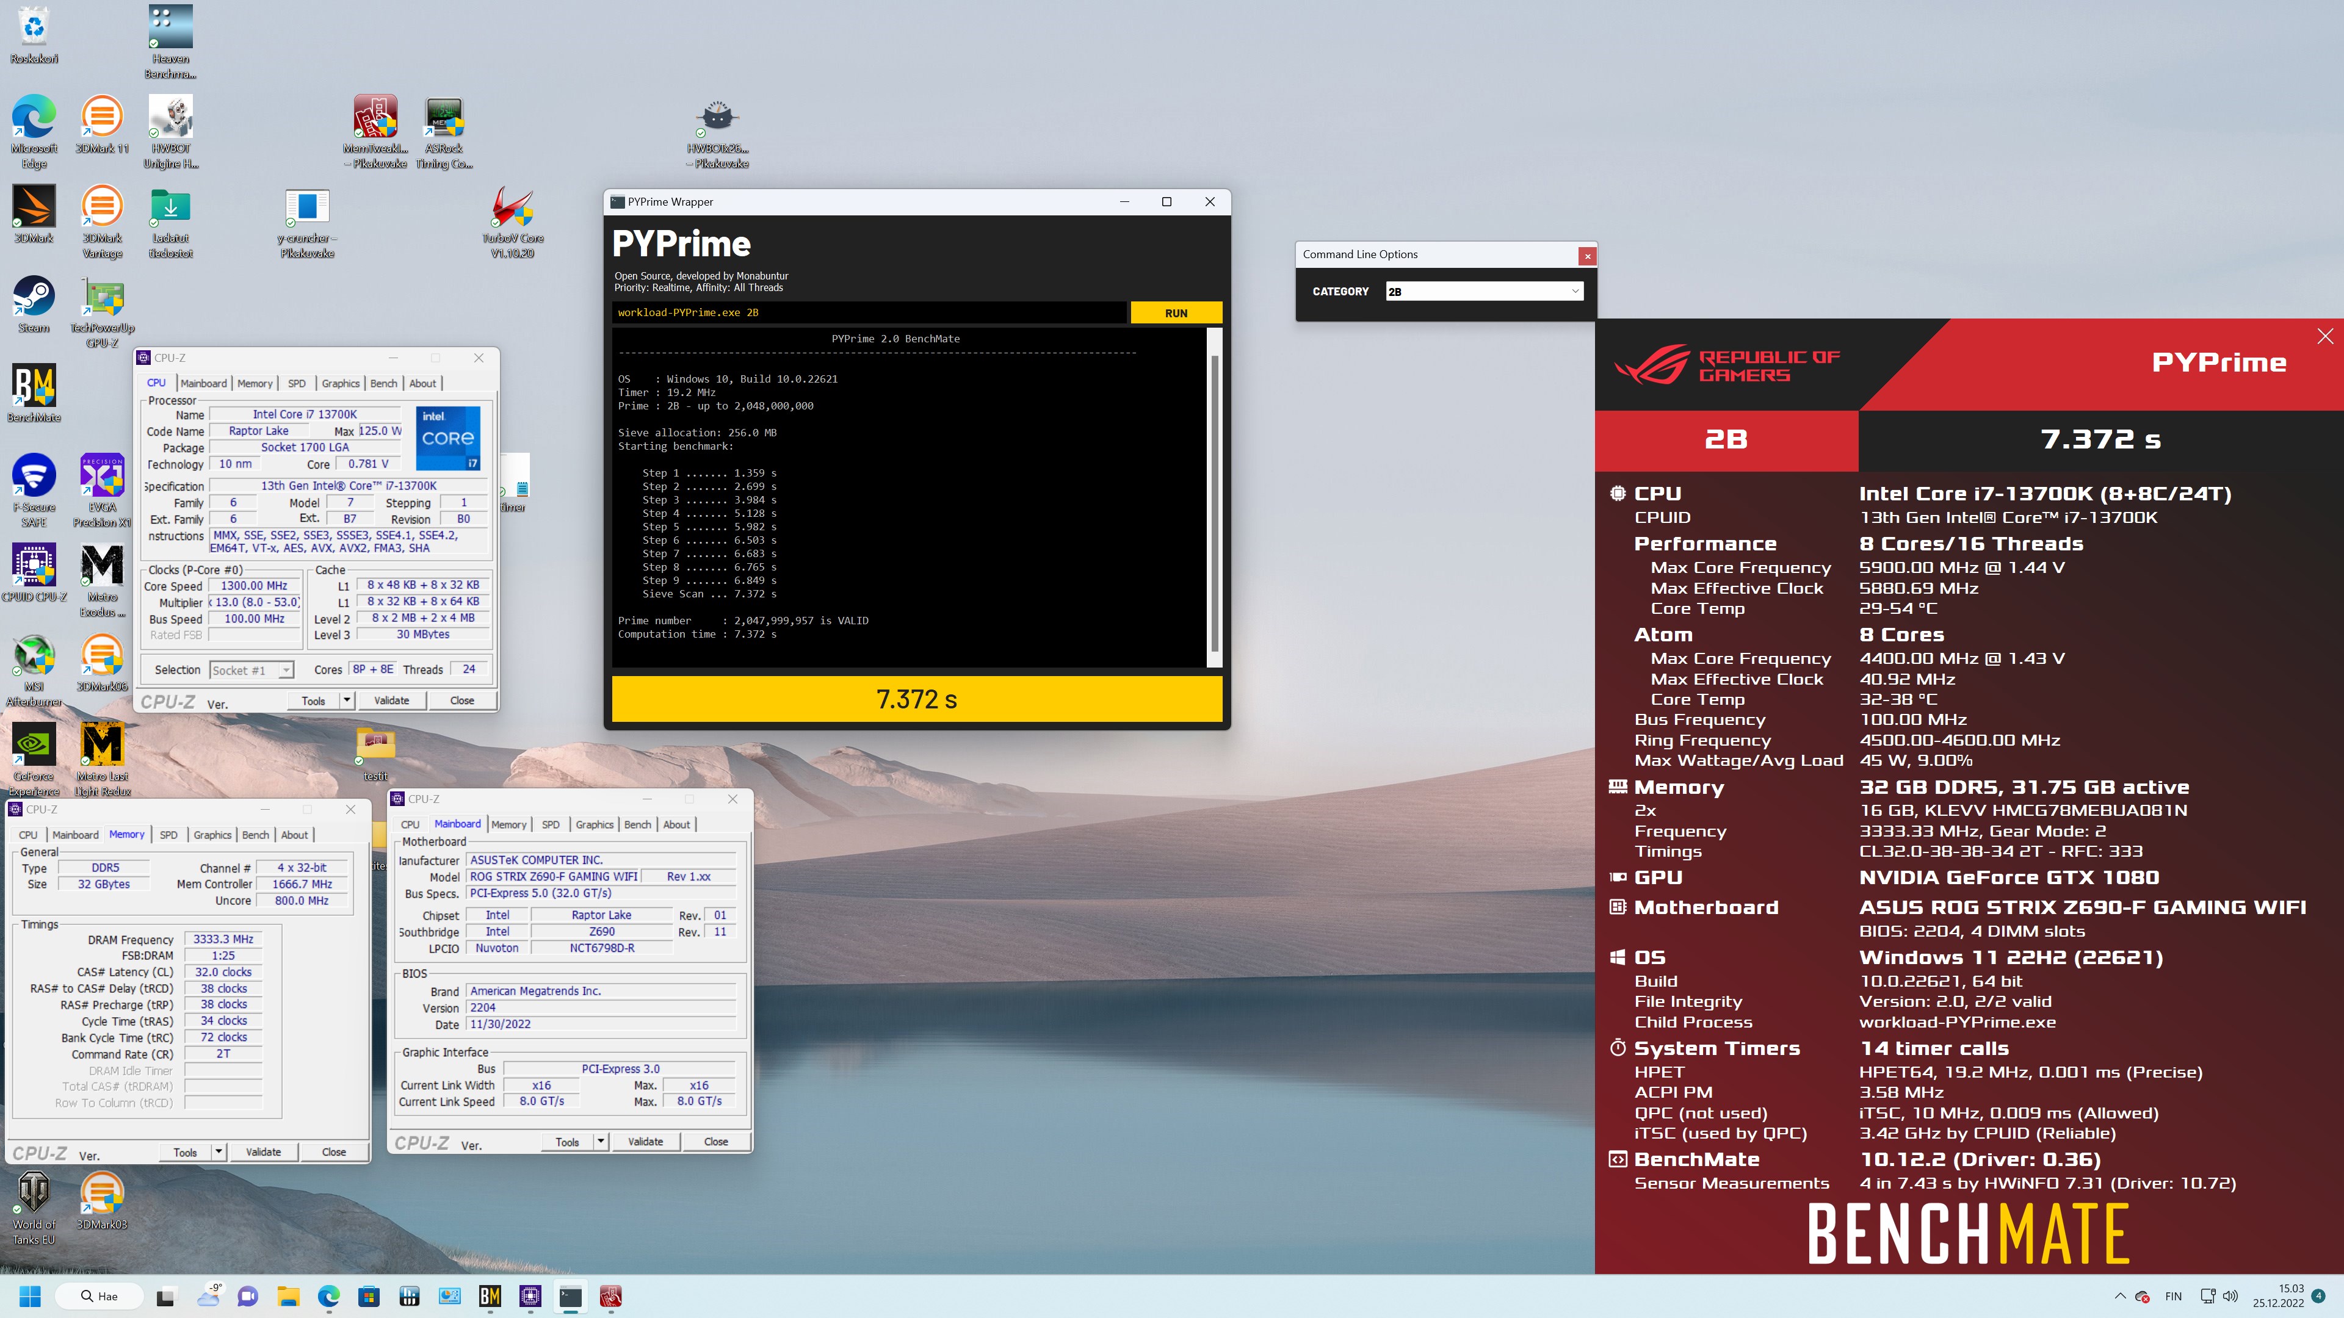
Task: Open GeForce Experience desktop icon
Action: (x=34, y=760)
